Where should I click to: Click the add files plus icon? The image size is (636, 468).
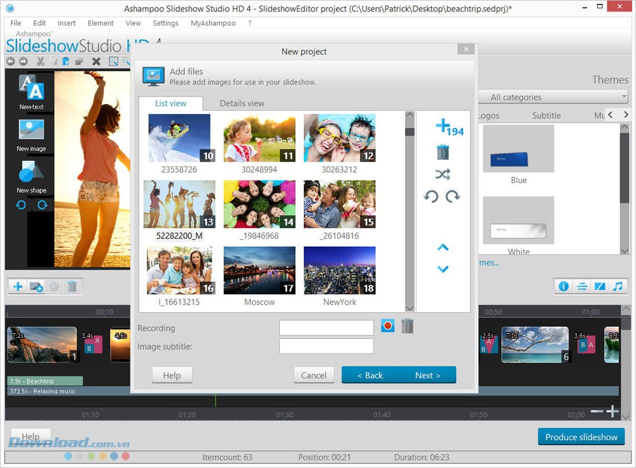click(443, 126)
